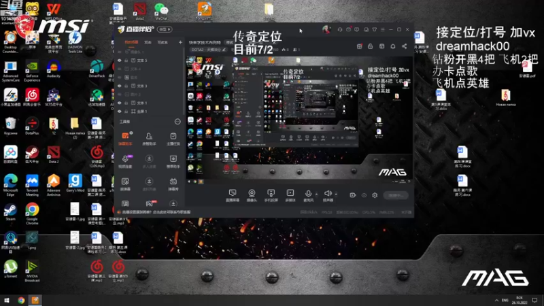Click the start streaming button
This screenshot has width=544, height=306.
click(396, 195)
